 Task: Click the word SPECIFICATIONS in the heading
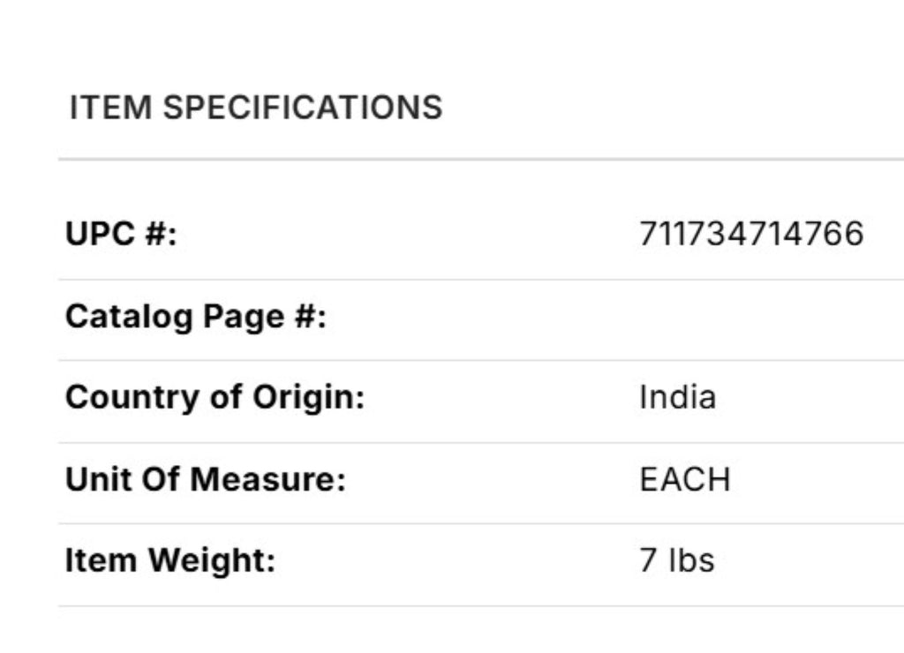(x=302, y=108)
